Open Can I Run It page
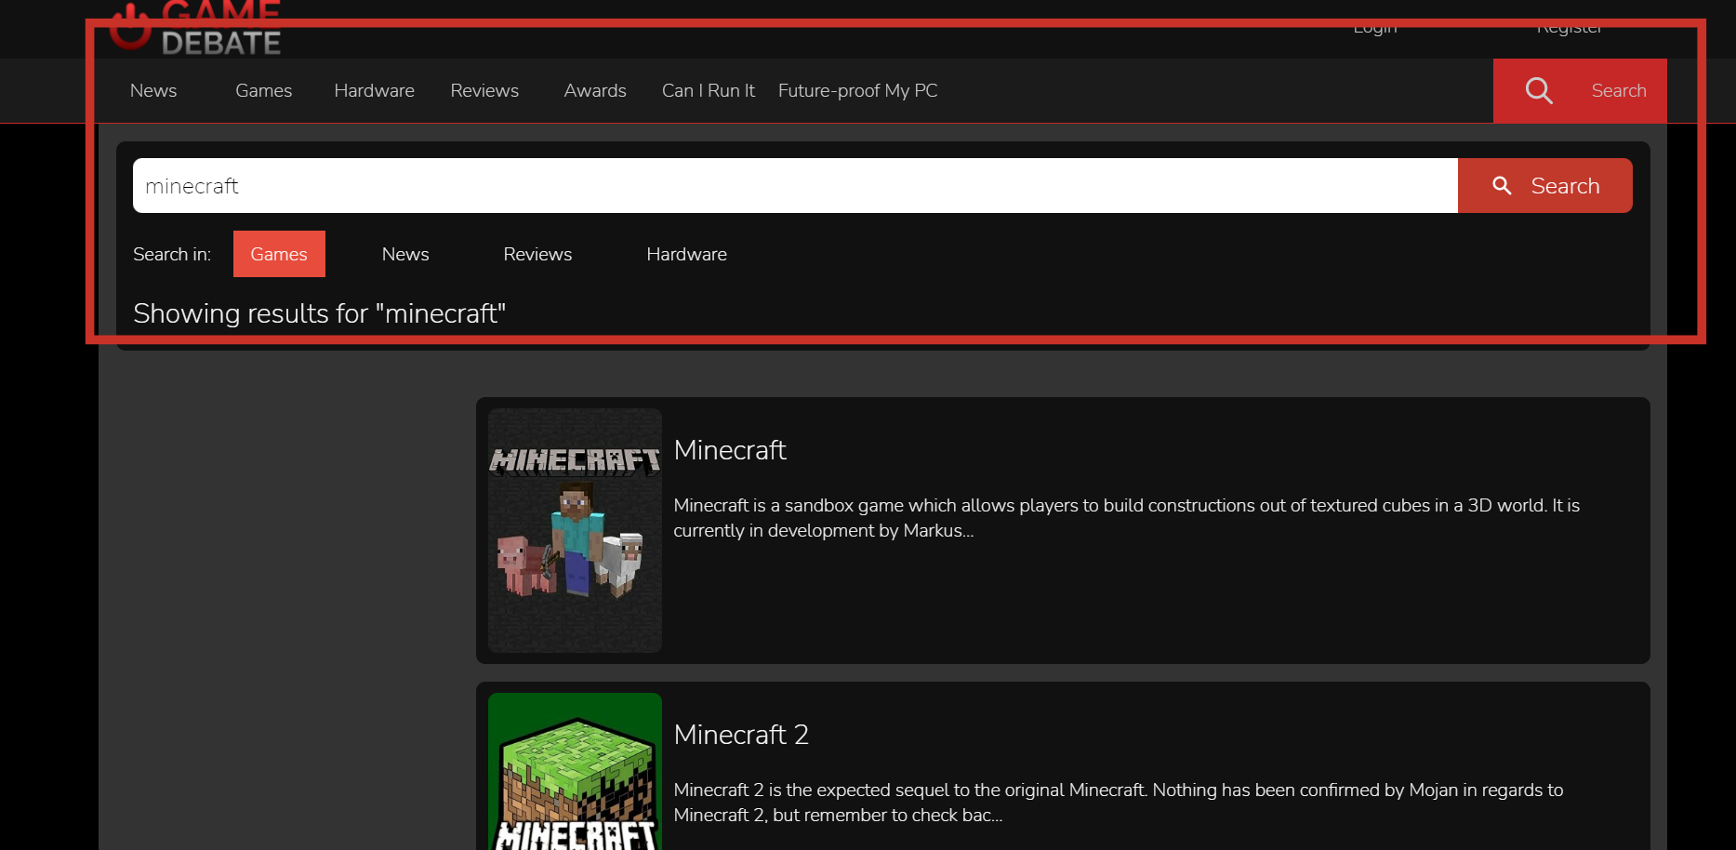 709,90
